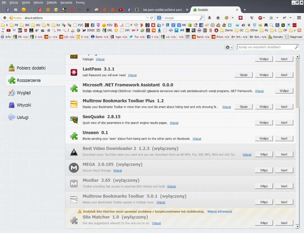This screenshot has height=233, width=304.
Task: Expand the OC bookmarks folder
Action: point(239,30)
